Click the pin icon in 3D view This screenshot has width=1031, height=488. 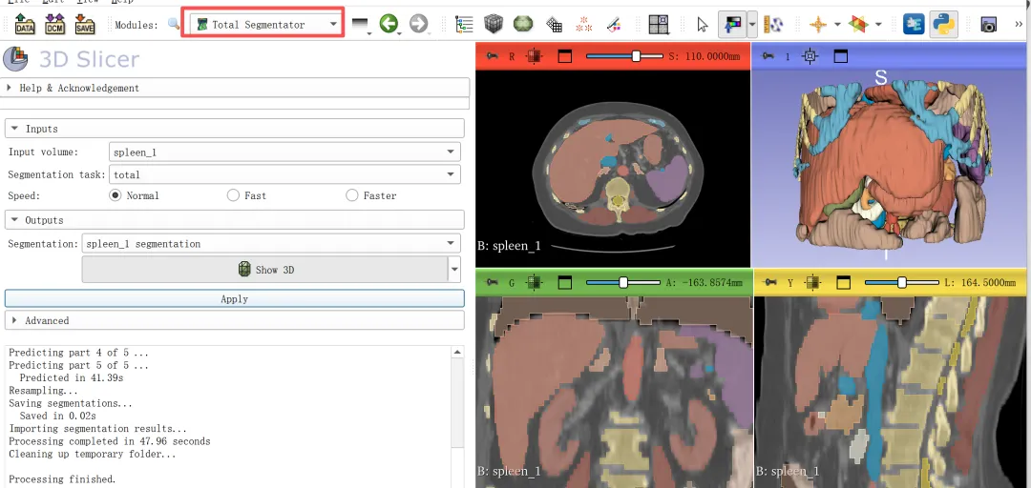point(768,56)
